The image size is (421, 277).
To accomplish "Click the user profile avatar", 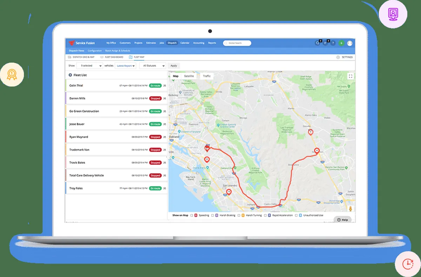I will click(350, 43).
